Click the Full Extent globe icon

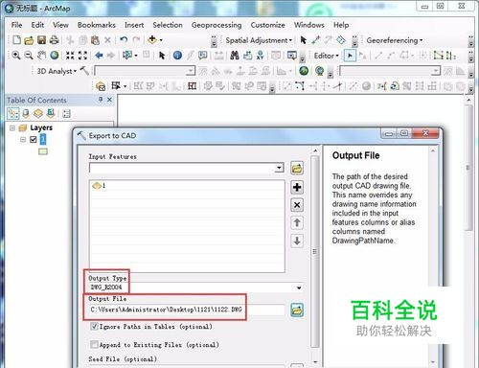(x=55, y=56)
